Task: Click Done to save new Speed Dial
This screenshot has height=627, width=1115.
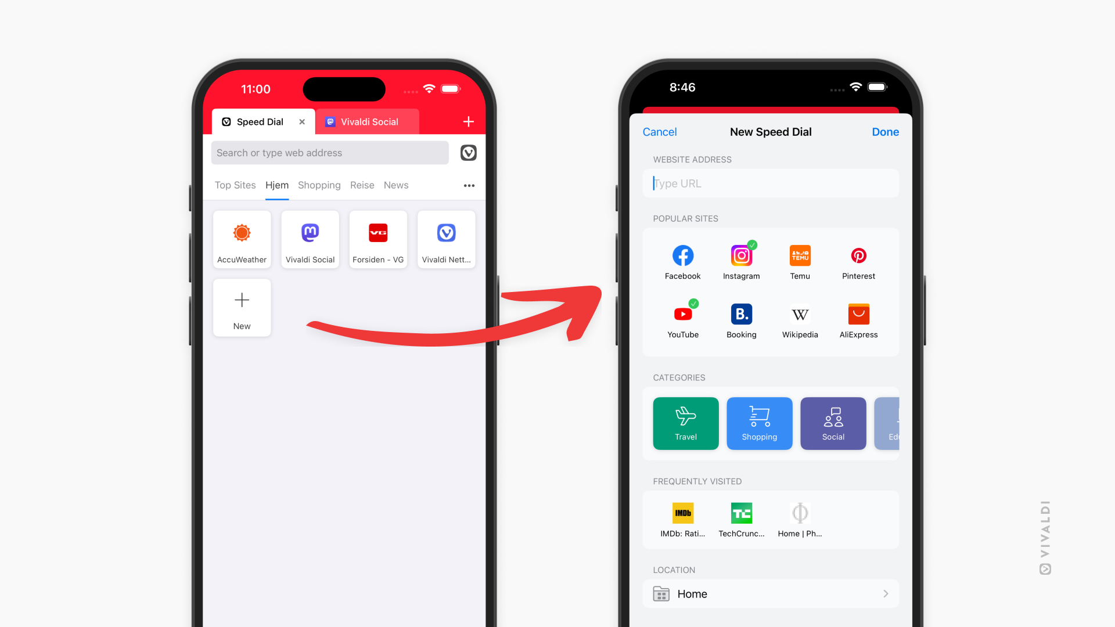Action: point(885,132)
